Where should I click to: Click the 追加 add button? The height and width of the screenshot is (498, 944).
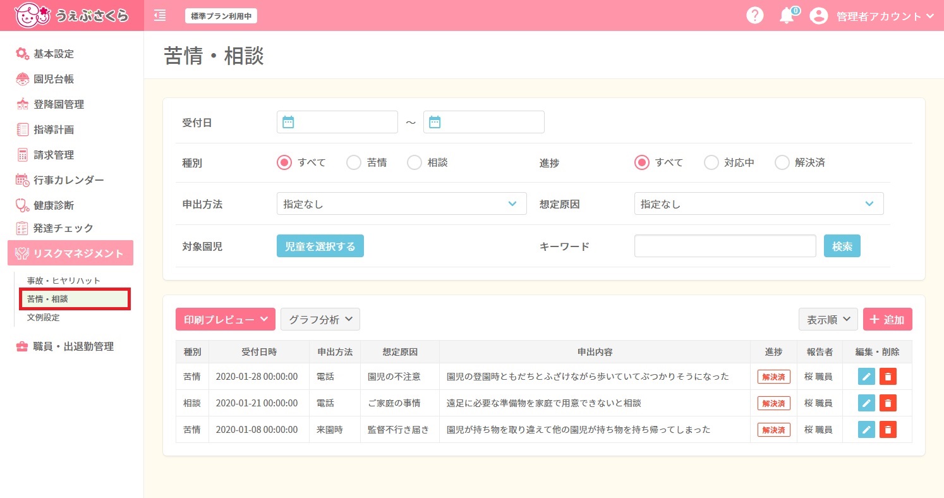click(x=888, y=319)
